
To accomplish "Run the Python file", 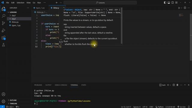I will (x=179, y=8).
